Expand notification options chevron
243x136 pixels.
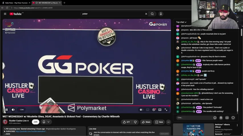[x=48, y=122]
